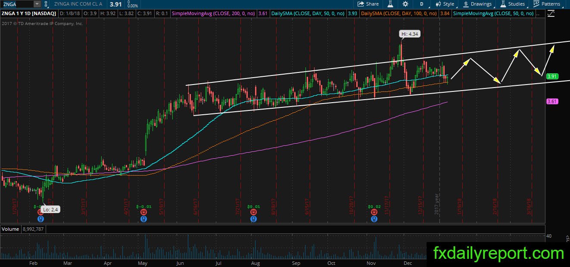Click the $0.01 earnings estimate label
This screenshot has width=570, height=267.
(x=254, y=207)
